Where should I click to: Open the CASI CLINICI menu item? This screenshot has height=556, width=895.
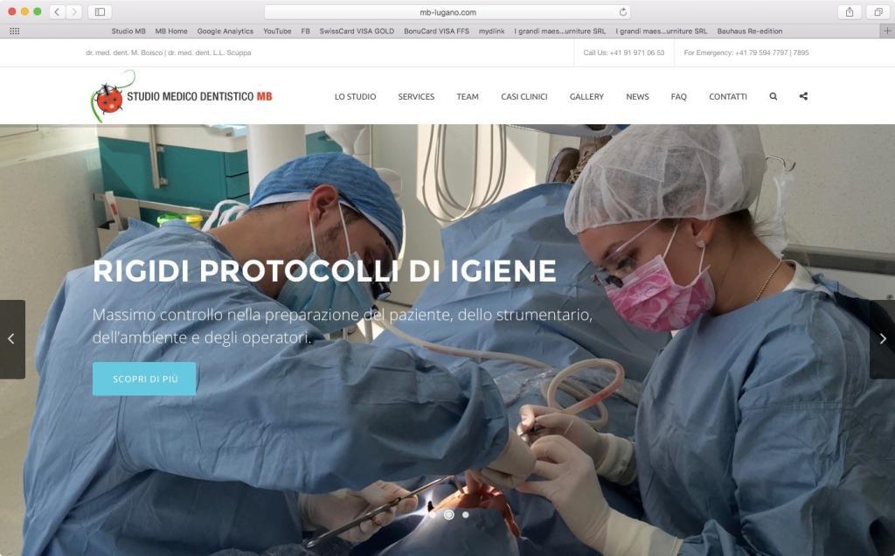(524, 96)
